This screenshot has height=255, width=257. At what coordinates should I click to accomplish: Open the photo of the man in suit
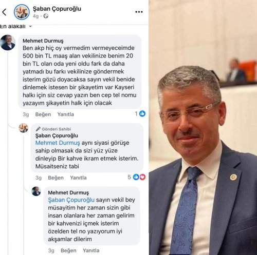tap(203, 127)
